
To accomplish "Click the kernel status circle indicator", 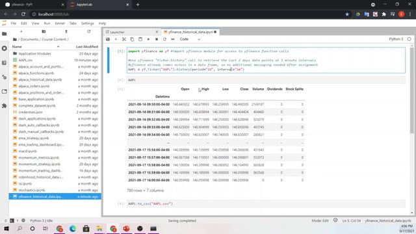I will (409, 39).
